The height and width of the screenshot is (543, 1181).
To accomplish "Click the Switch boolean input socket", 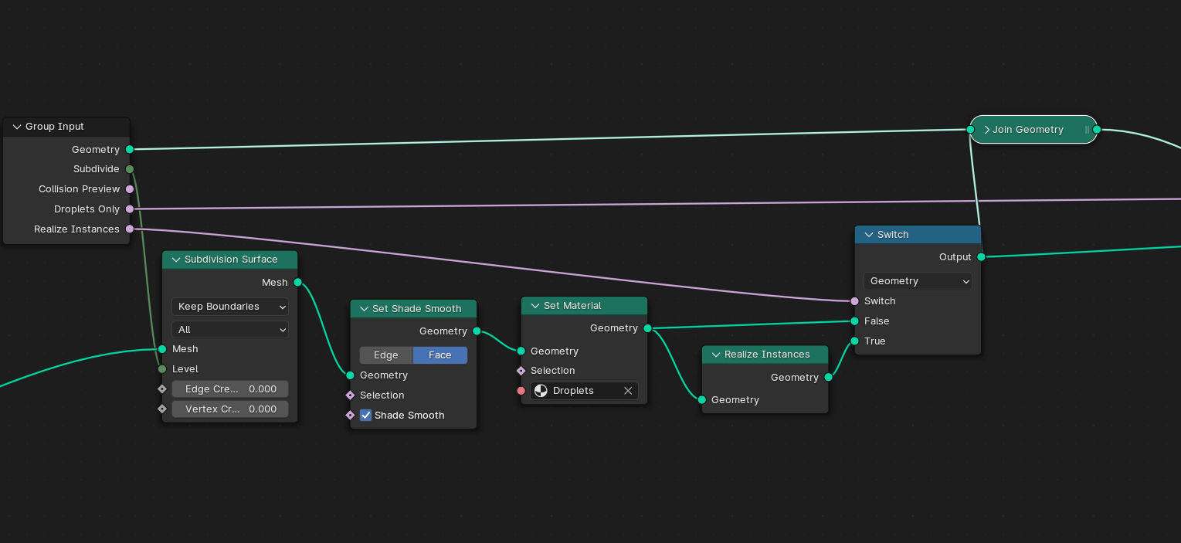I will [854, 301].
